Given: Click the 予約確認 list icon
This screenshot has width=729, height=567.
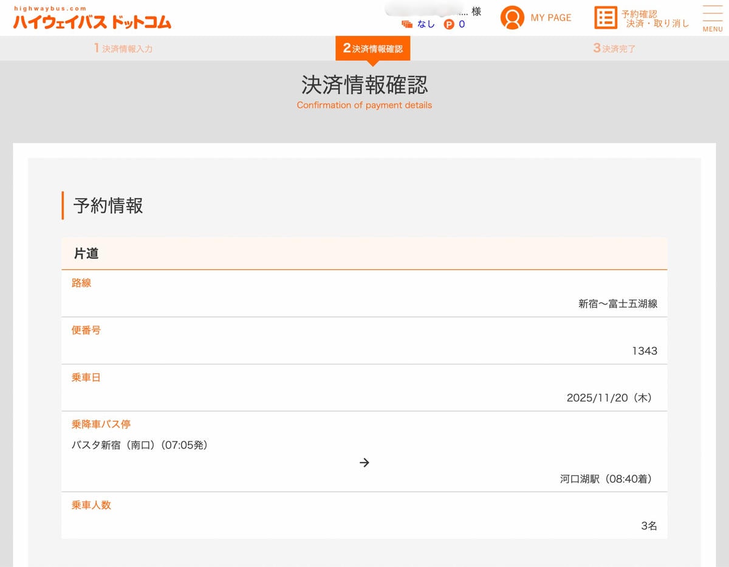Looking at the screenshot, I should point(605,18).
